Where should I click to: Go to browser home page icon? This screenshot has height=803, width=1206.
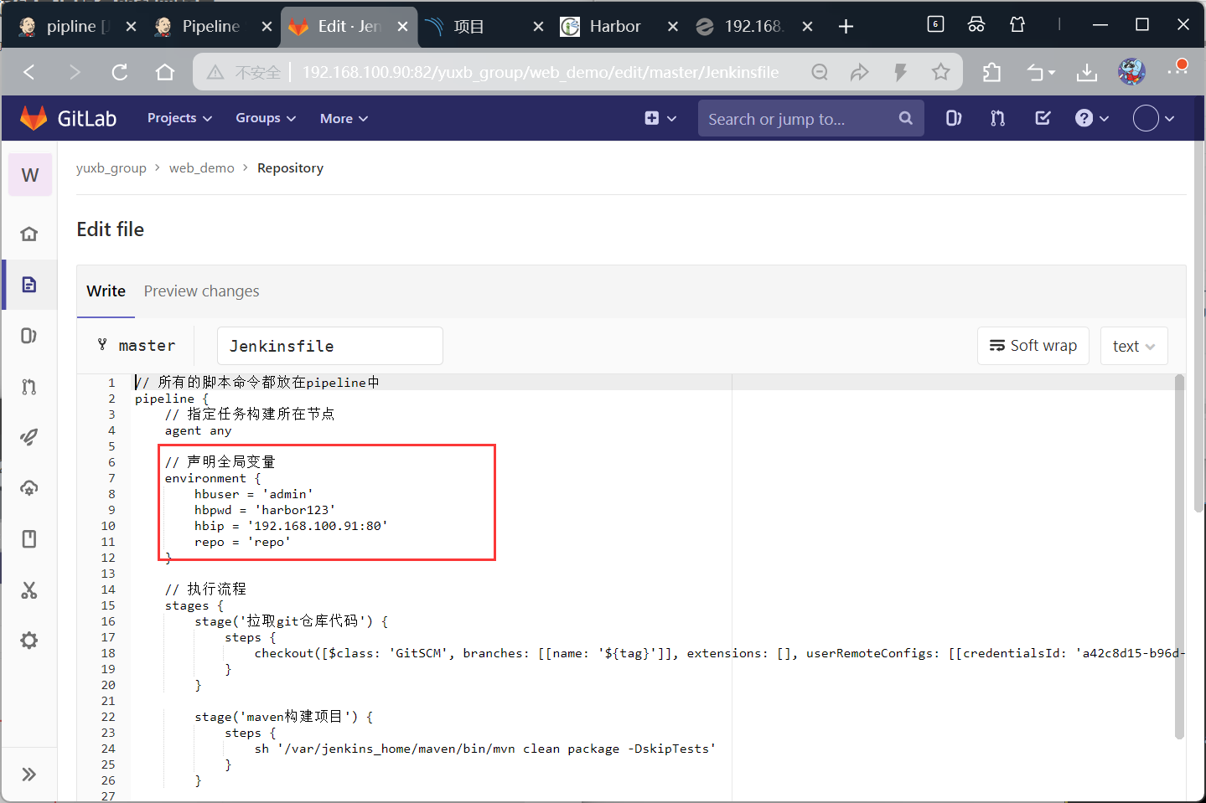click(165, 72)
